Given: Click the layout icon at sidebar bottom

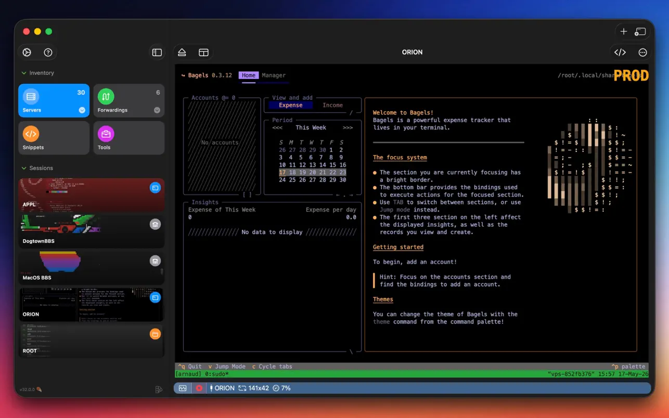Looking at the screenshot, I should [159, 389].
